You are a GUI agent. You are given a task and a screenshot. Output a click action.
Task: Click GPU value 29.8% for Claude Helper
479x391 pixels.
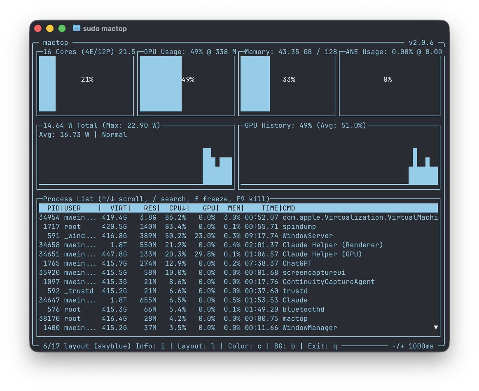(x=205, y=254)
